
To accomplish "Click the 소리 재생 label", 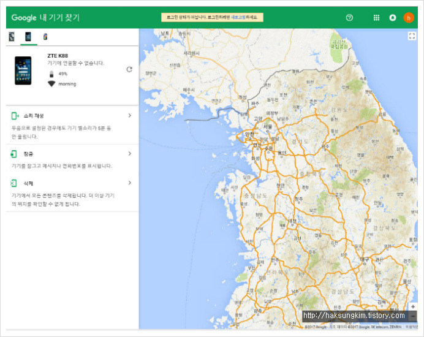I will pos(34,116).
